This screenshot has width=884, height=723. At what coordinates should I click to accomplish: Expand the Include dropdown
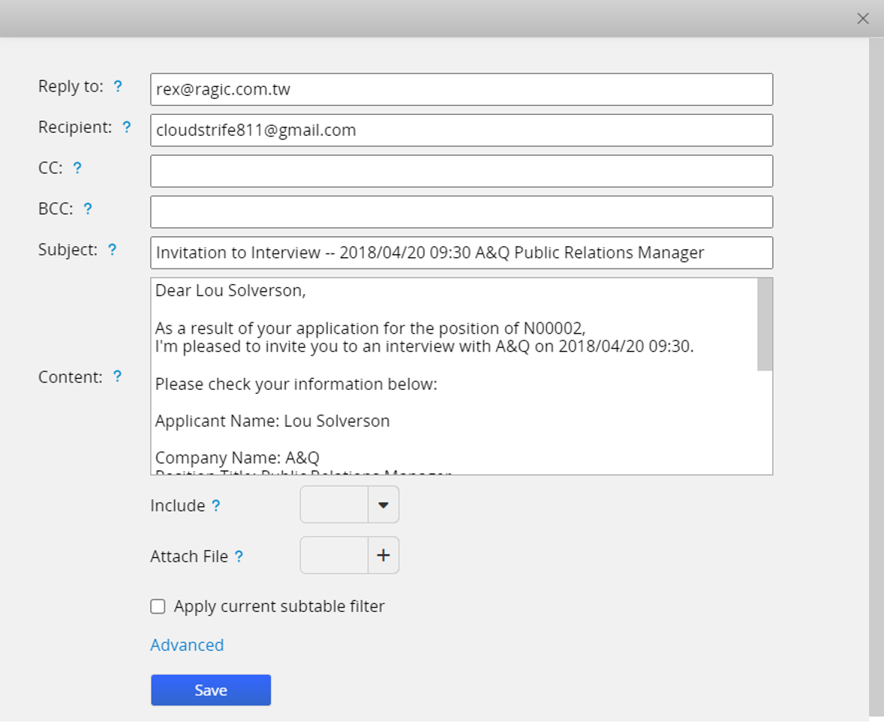click(x=383, y=504)
